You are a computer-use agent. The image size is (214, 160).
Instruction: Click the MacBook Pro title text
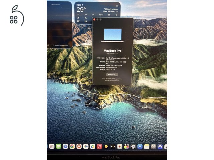(x=112, y=51)
